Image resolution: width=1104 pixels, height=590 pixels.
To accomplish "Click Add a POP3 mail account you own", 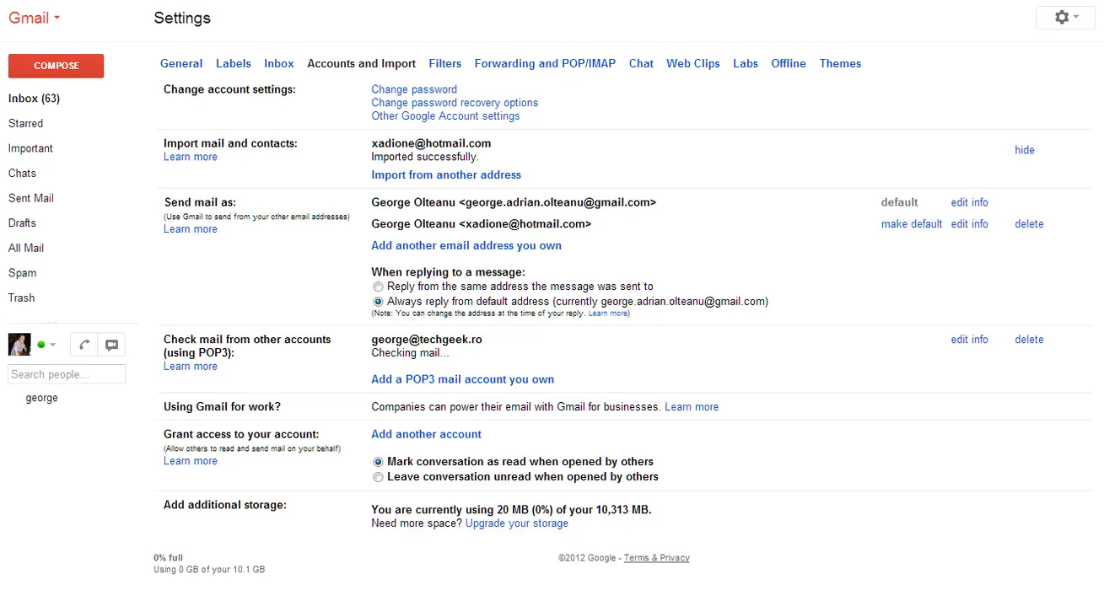I will tap(463, 379).
